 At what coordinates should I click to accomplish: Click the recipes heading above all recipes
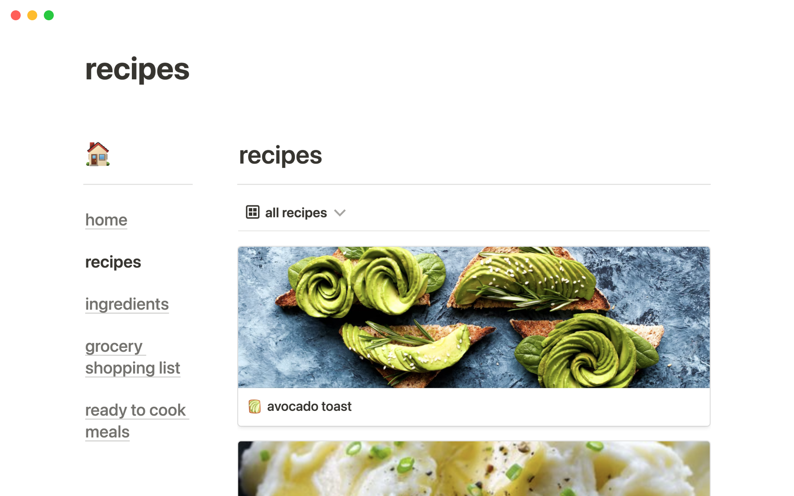(280, 156)
